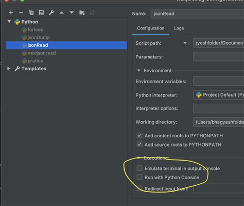
Task: Open Python interpreter dropdown
Action: click(x=219, y=95)
